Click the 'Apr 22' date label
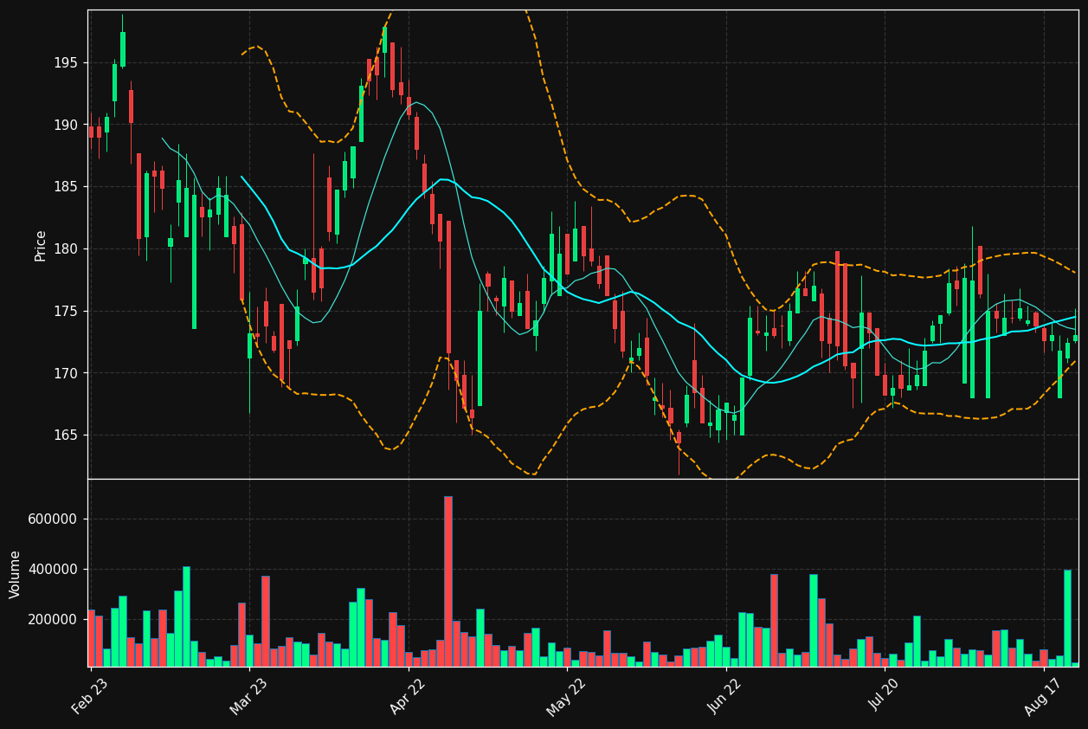This screenshot has width=1088, height=729. point(409,696)
